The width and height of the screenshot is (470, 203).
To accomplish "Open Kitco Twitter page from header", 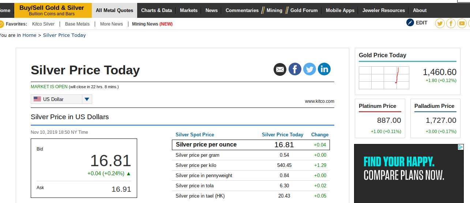I will pyautogui.click(x=440, y=24).
